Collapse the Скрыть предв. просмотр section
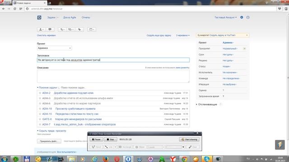 tap(51, 131)
